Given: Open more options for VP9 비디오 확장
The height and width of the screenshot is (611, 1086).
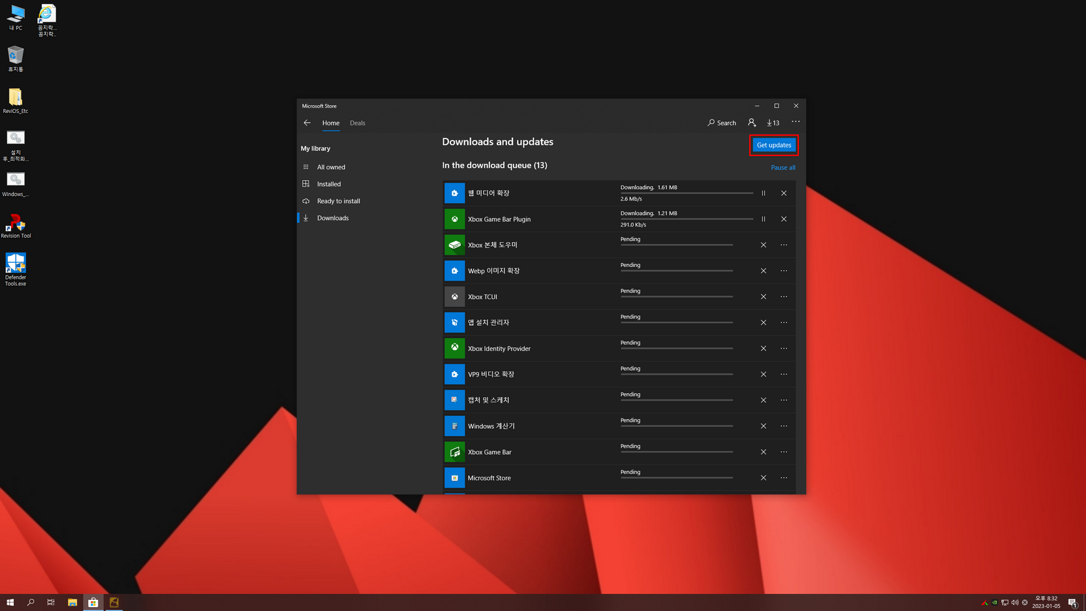Looking at the screenshot, I should 784,374.
